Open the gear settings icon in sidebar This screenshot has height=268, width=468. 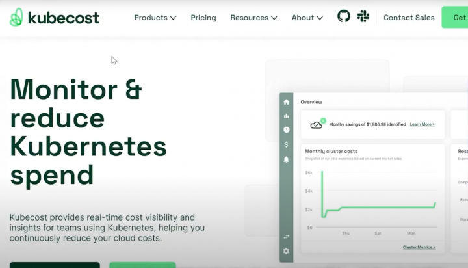286,251
